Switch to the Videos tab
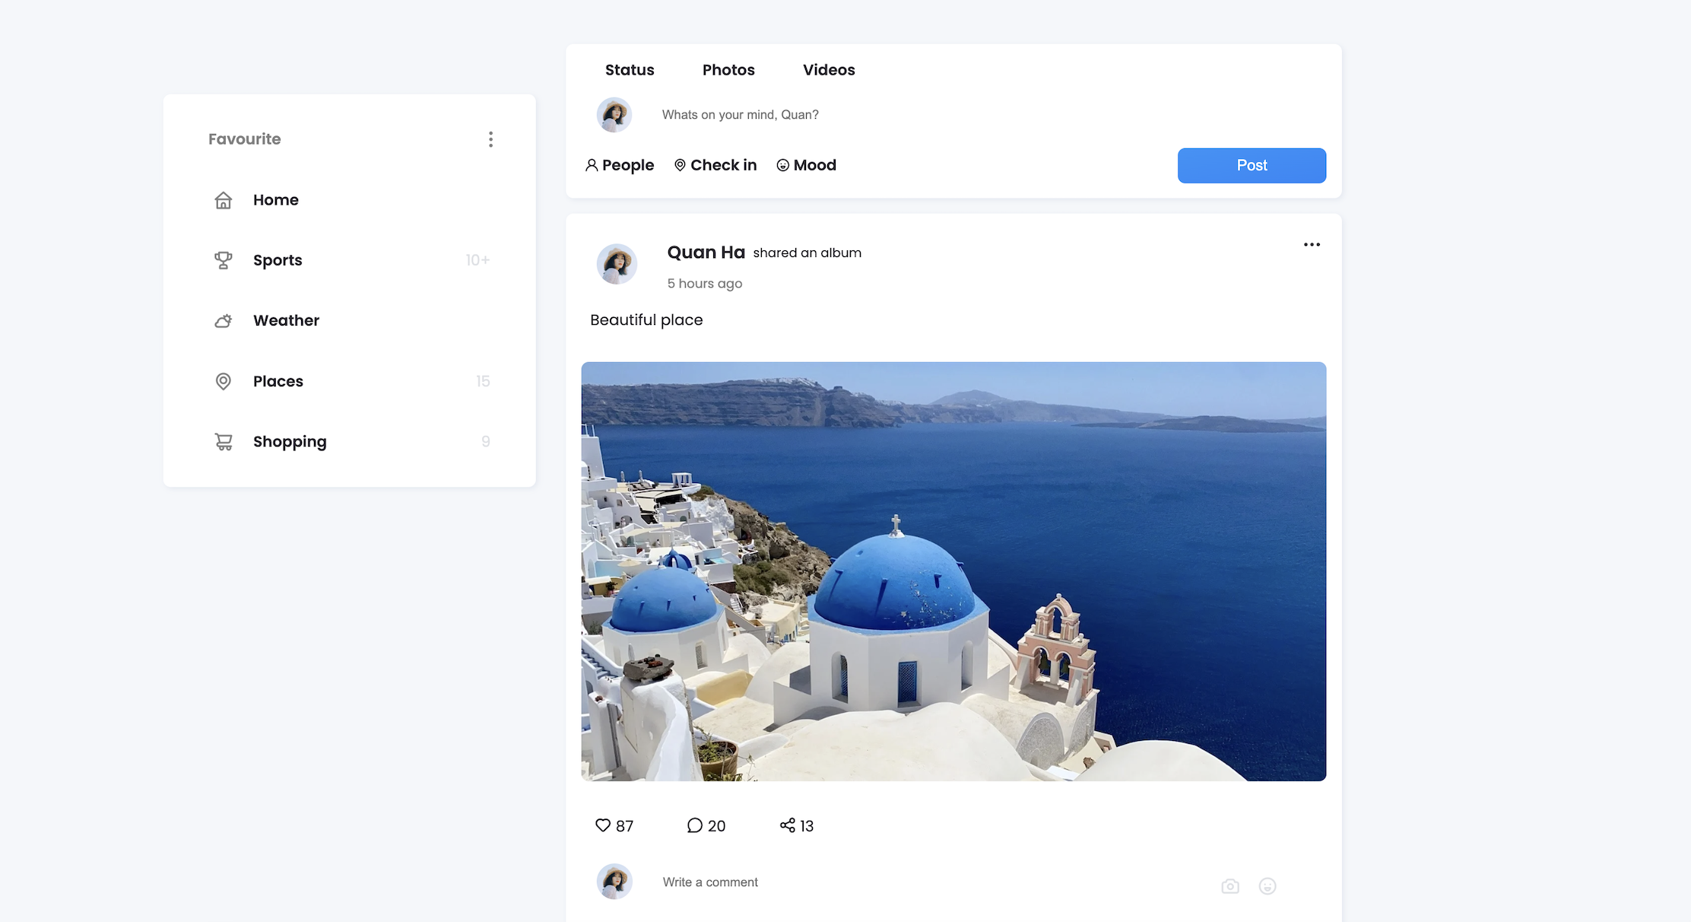This screenshot has height=922, width=1691. 829,70
